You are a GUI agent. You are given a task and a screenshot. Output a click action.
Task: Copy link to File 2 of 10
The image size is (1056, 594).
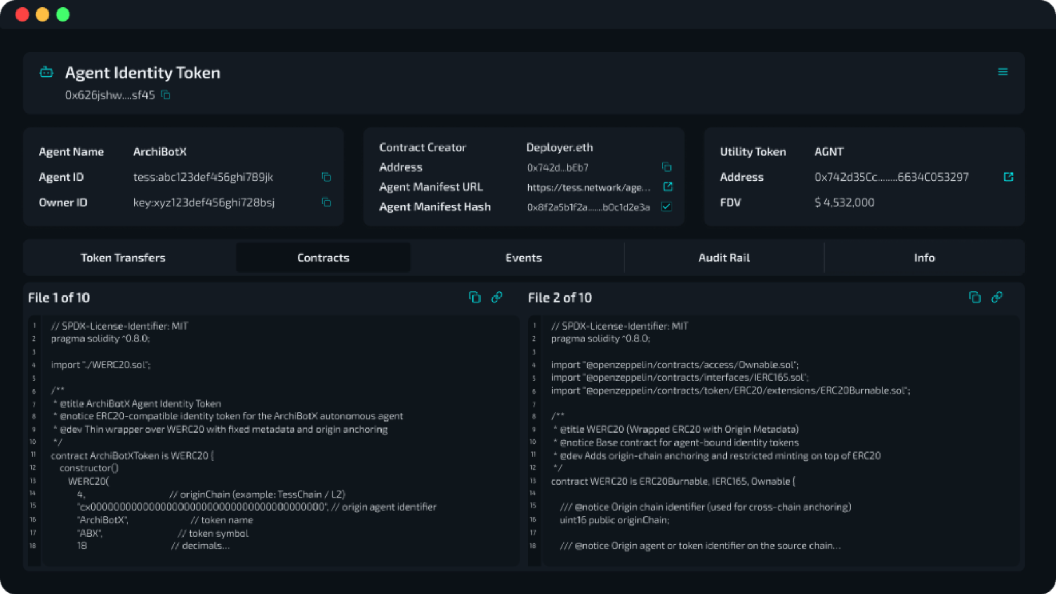click(x=997, y=297)
